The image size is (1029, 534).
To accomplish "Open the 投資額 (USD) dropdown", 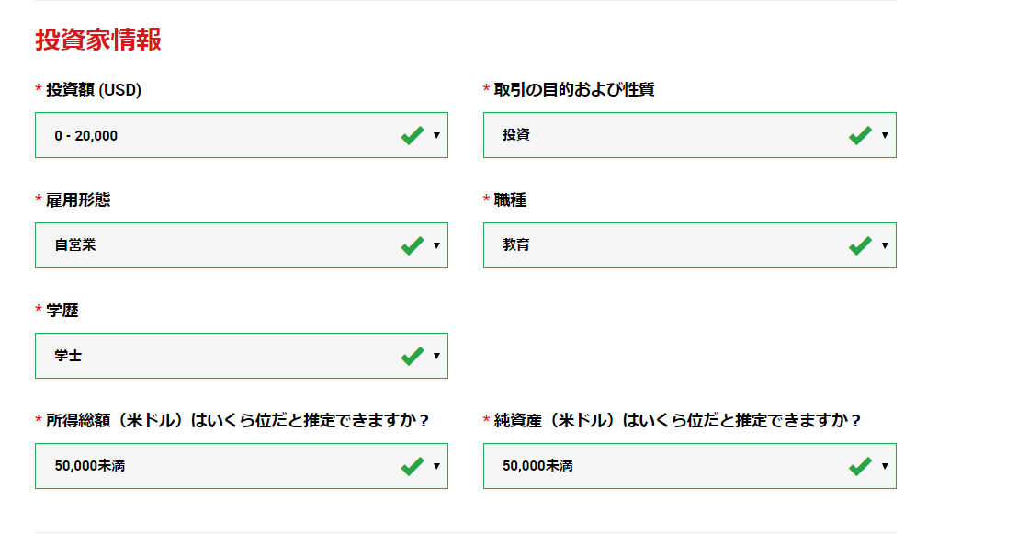I will (242, 135).
